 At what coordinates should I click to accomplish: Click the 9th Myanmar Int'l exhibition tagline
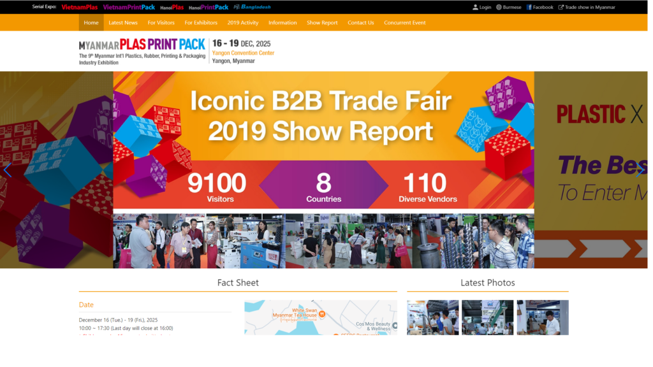(142, 59)
